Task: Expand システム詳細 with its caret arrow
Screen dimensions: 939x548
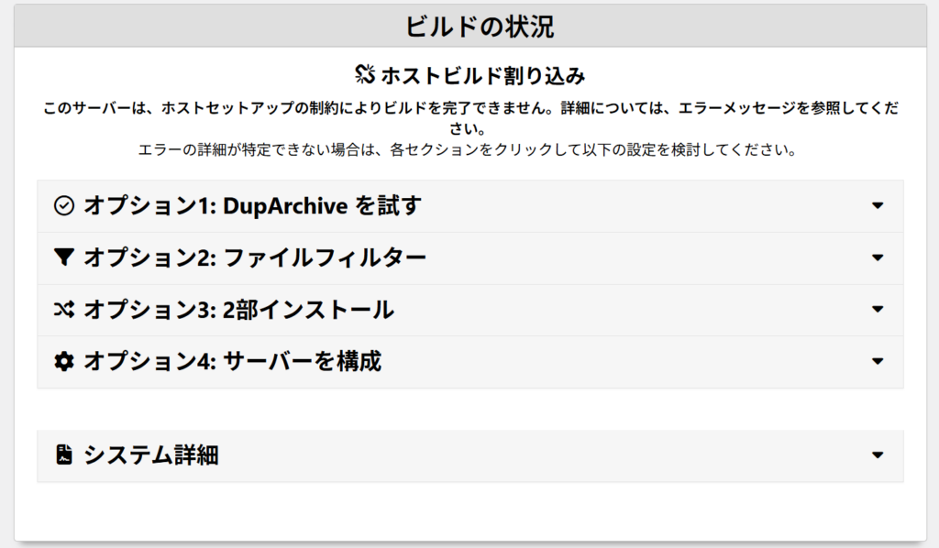Action: 878,455
